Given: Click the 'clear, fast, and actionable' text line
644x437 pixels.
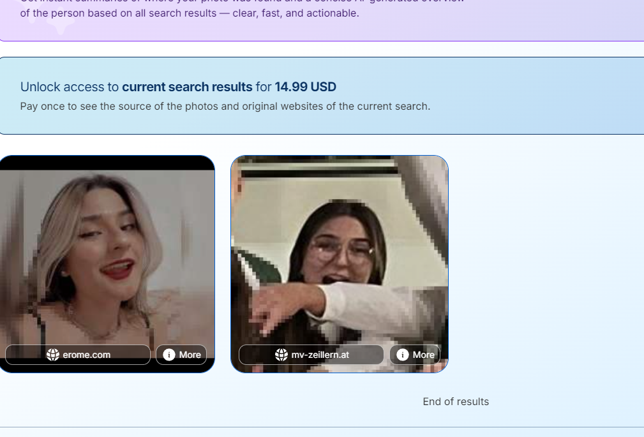Looking at the screenshot, I should [x=190, y=13].
